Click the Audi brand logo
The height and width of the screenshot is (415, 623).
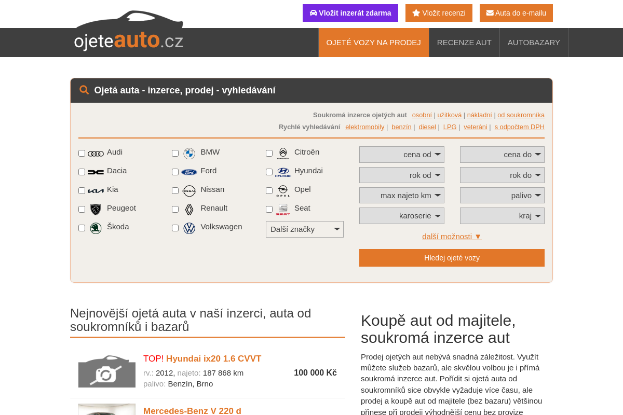[x=96, y=154]
